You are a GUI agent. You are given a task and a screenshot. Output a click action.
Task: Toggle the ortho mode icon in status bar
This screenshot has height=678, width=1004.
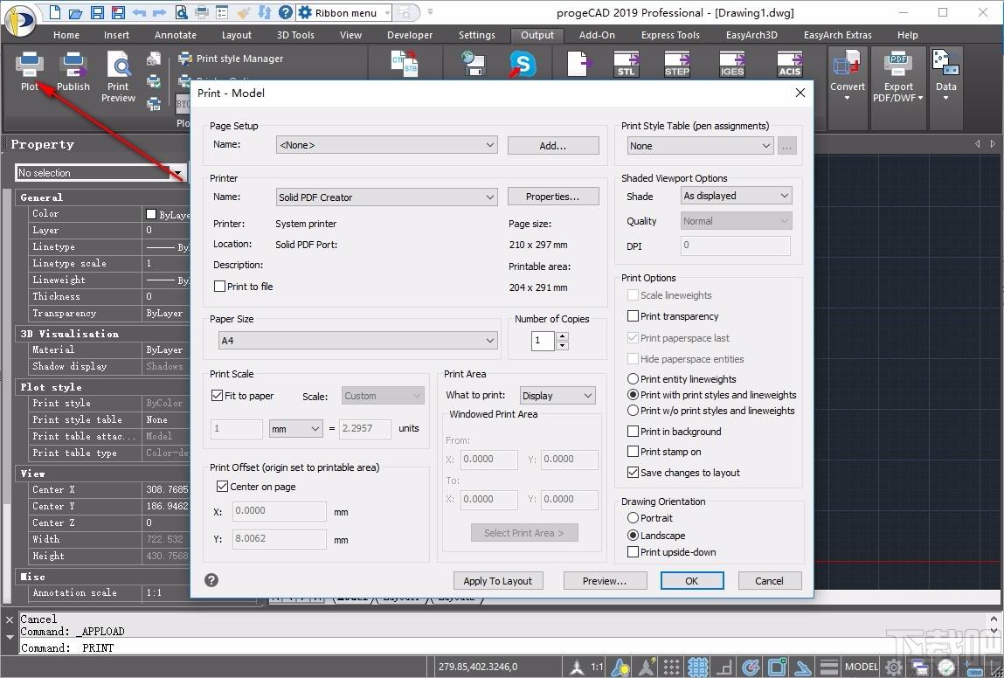[724, 668]
